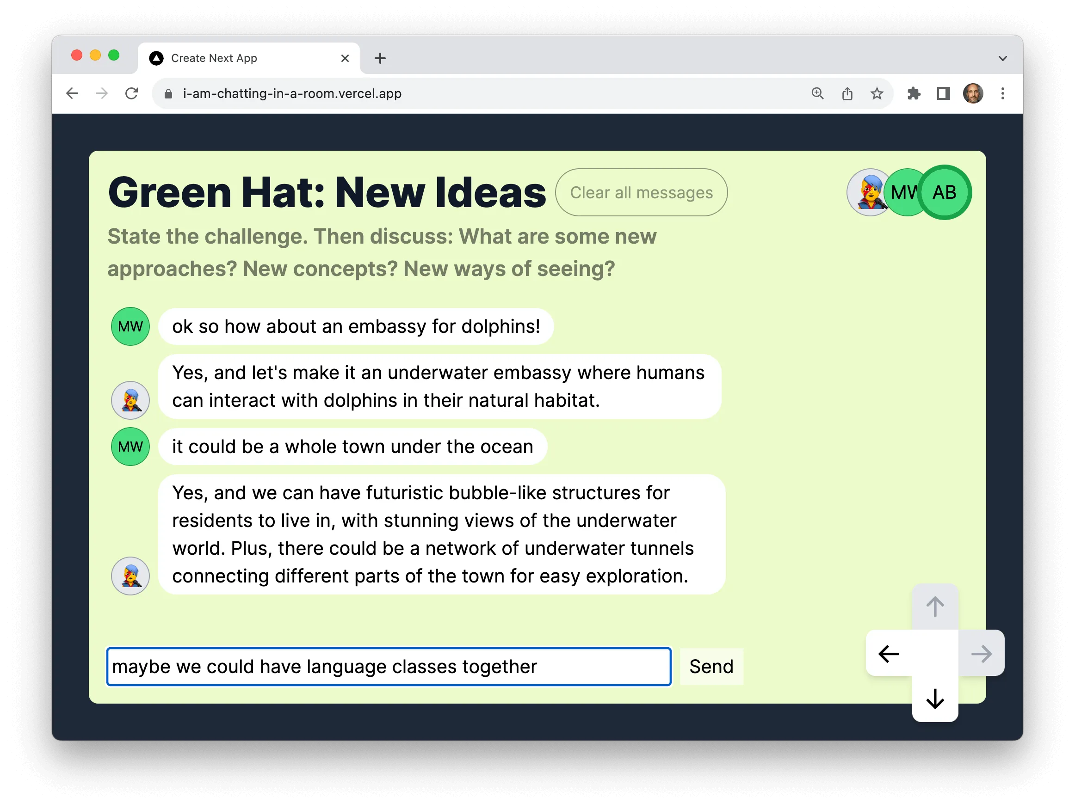Viewport: 1075px width, 809px height.
Task: Click the "Clear all messages" button
Action: coord(641,192)
